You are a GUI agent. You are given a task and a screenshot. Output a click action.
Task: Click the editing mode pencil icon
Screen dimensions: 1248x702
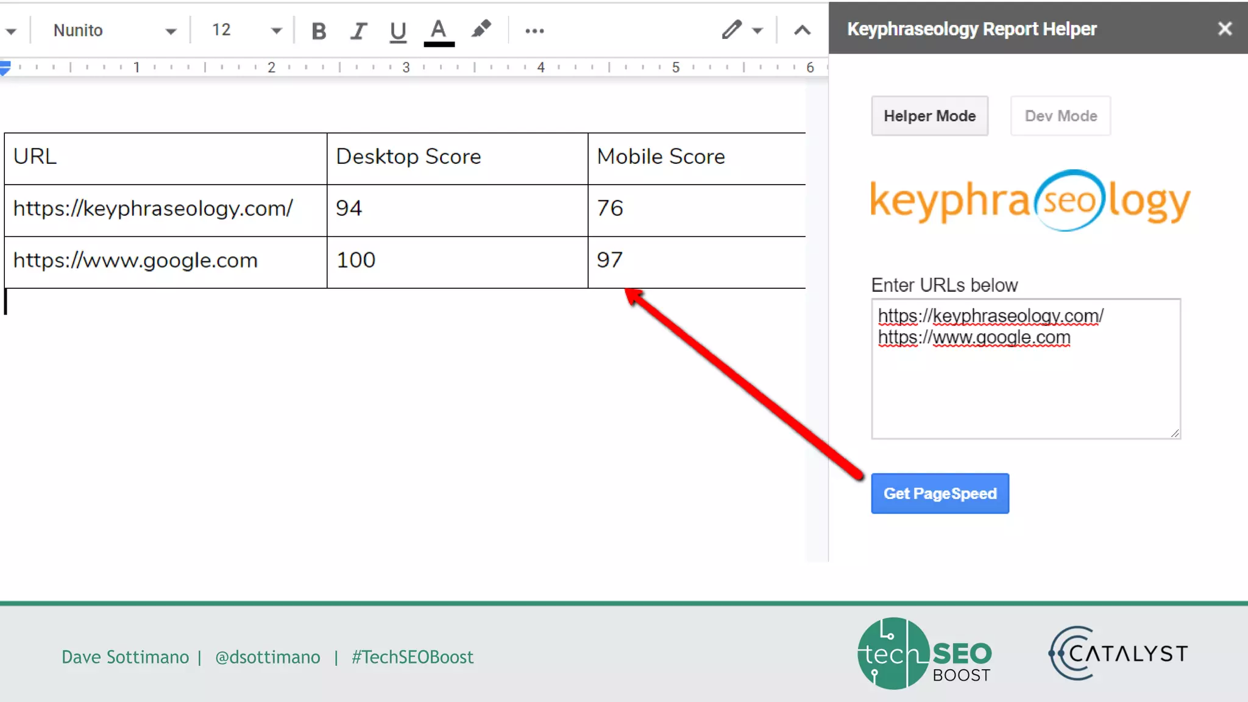click(x=731, y=30)
